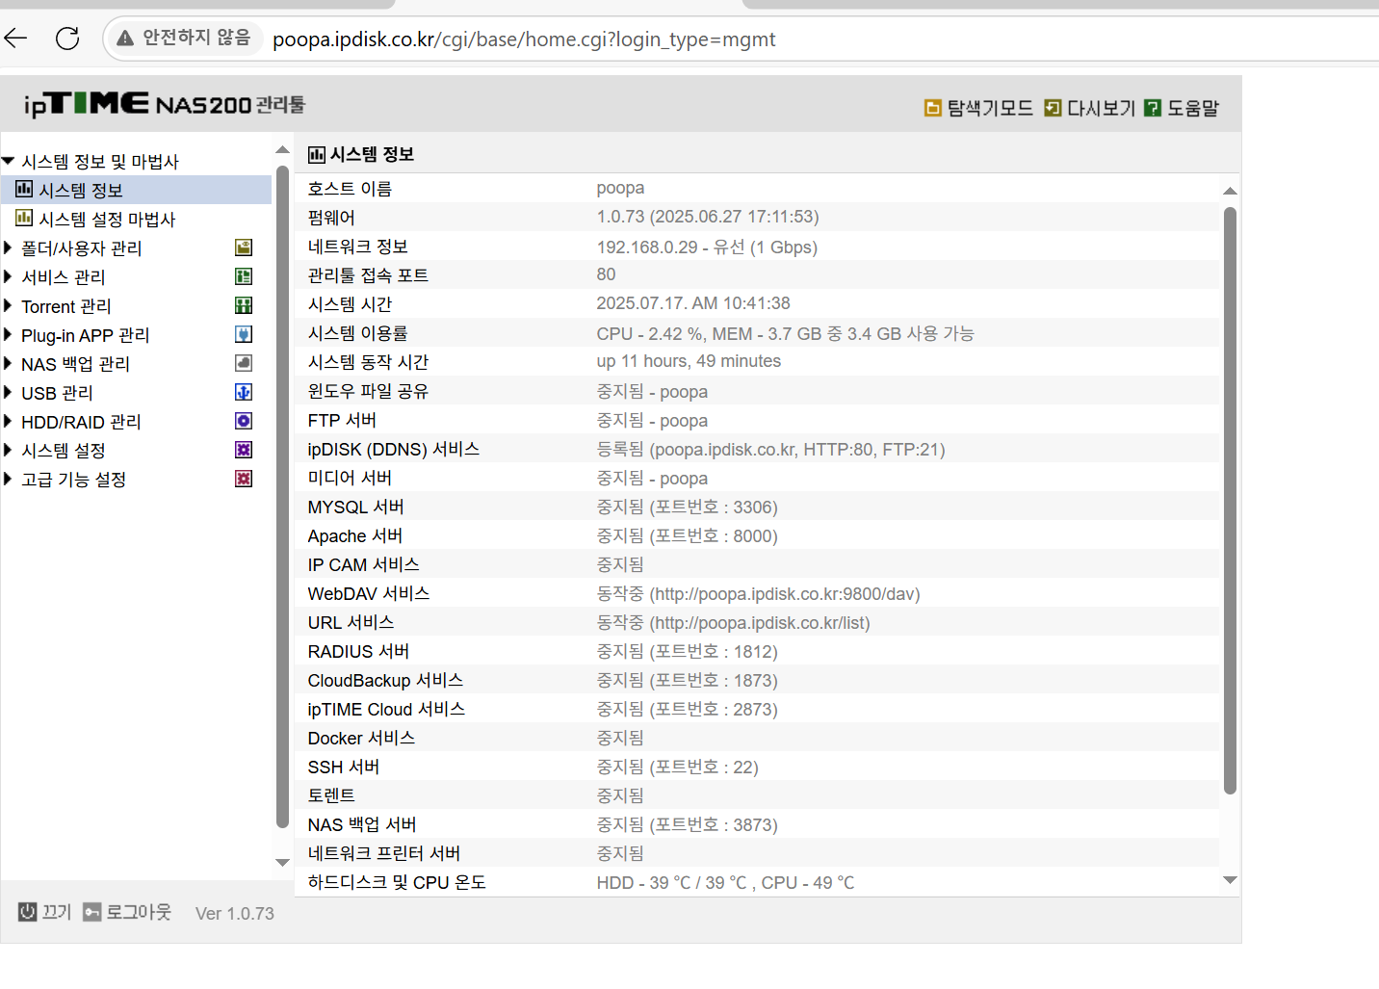Click the sidebar menu vertical scrollbar
1379x989 pixels.
click(x=282, y=497)
